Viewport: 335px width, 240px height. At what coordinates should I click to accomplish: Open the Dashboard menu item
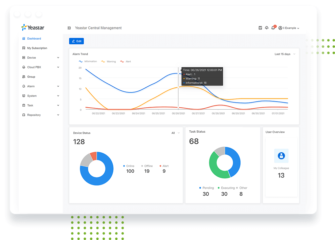(x=34, y=39)
